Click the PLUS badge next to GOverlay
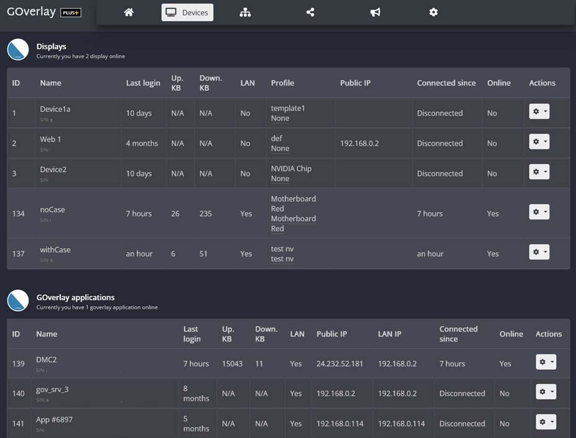This screenshot has width=576, height=438. point(71,12)
